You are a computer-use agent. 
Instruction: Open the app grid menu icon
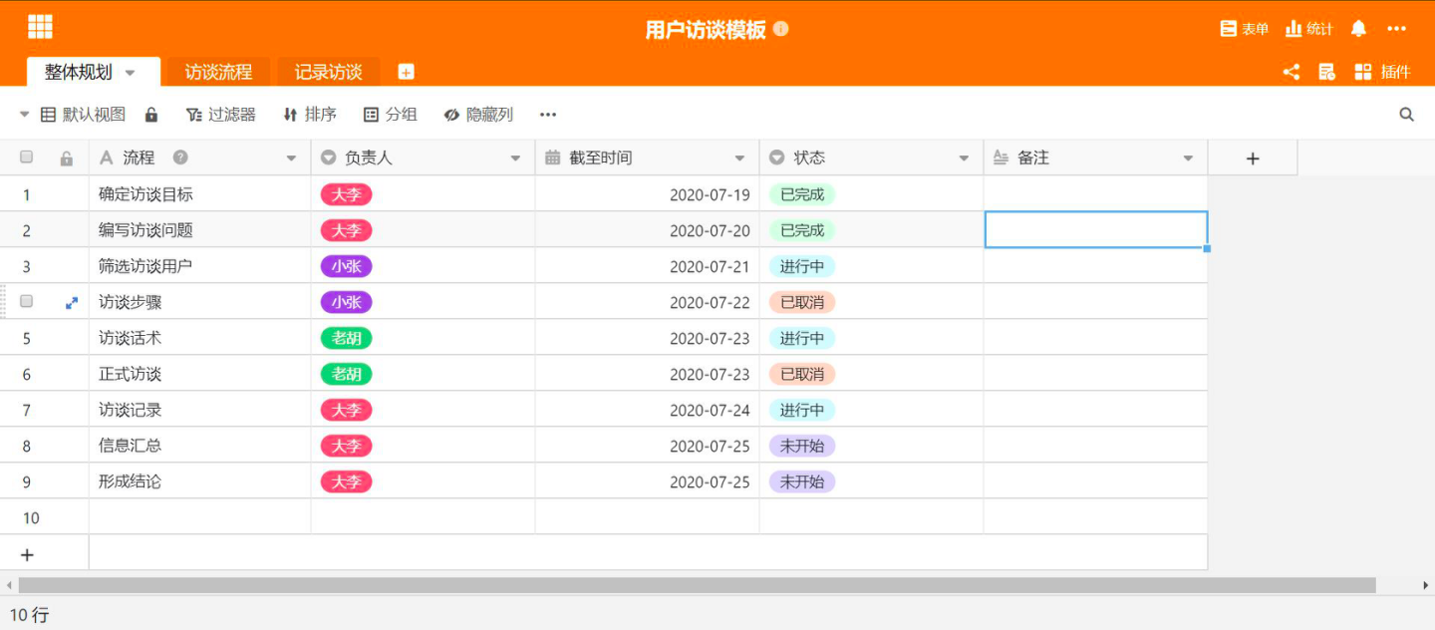[40, 27]
